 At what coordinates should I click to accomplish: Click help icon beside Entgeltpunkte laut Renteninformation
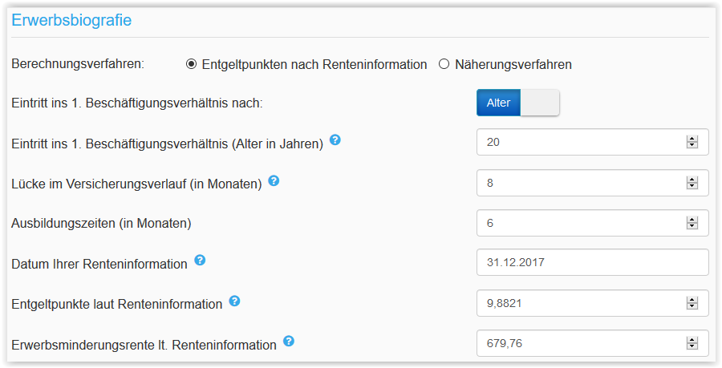coord(234,301)
